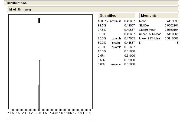This screenshot has width=180, height=122.
Task: Select the 10.0% quantile row label
Action: [x=102, y=51]
